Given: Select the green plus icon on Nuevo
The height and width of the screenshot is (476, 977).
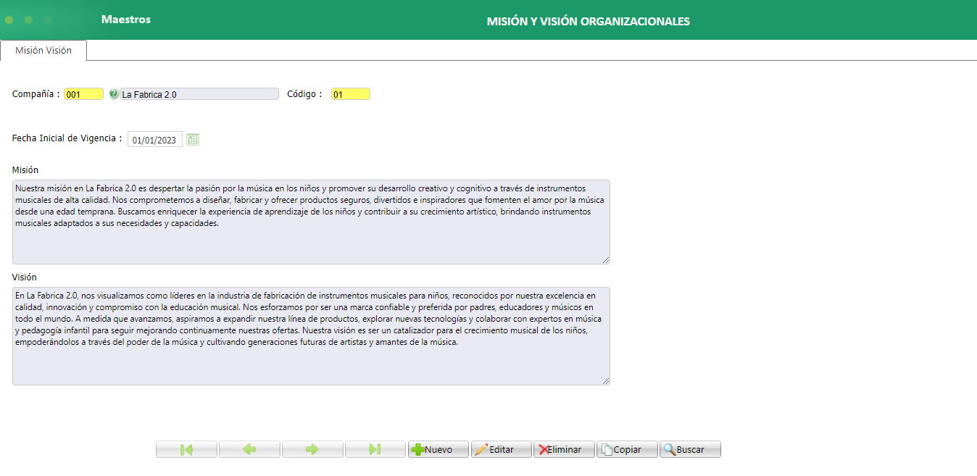Looking at the screenshot, I should tap(420, 448).
